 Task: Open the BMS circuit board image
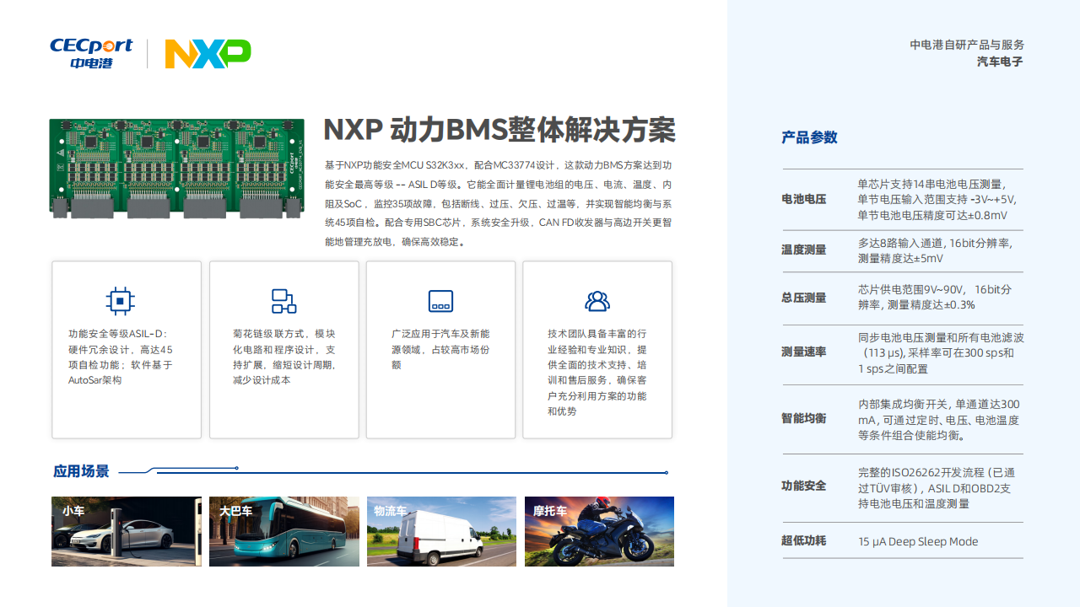pyautogui.click(x=176, y=169)
